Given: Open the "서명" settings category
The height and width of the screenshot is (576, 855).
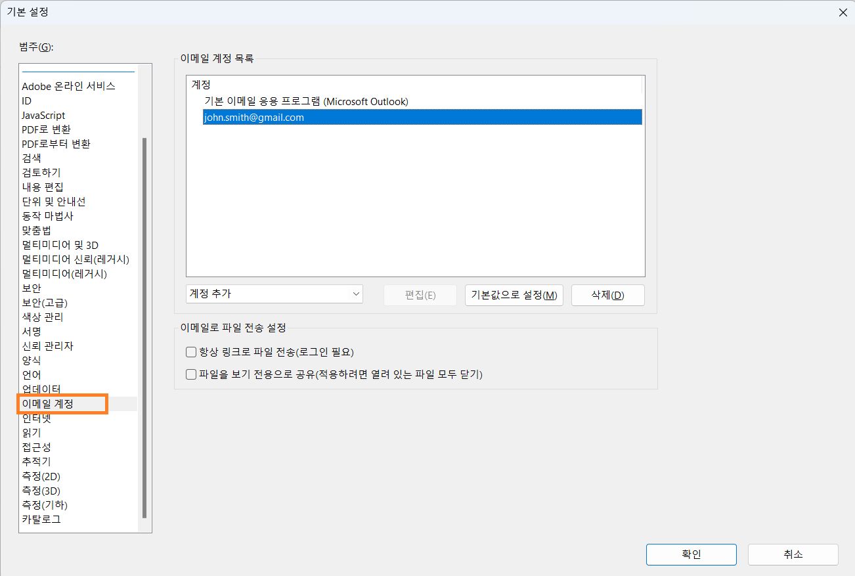Looking at the screenshot, I should pyautogui.click(x=31, y=331).
